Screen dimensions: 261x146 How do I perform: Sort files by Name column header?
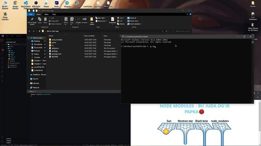[51, 36]
